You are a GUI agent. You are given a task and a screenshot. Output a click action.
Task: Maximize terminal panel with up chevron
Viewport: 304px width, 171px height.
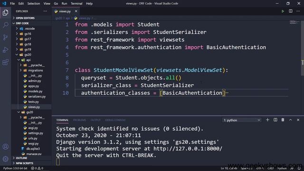click(x=290, y=120)
